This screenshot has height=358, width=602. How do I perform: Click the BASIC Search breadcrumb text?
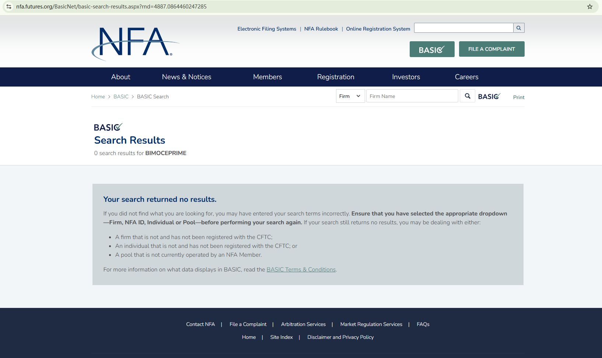pos(153,96)
